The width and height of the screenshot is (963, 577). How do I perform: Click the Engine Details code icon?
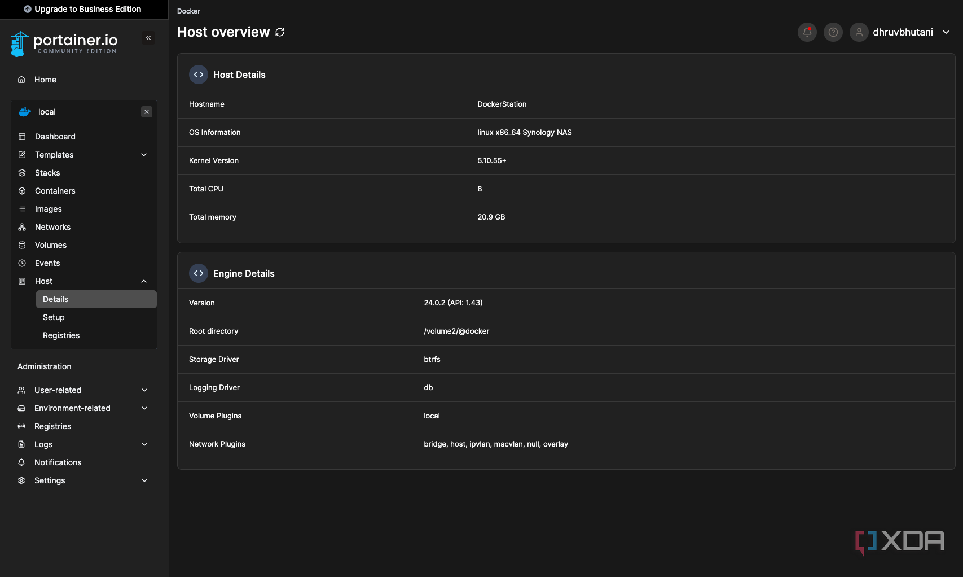coord(199,273)
